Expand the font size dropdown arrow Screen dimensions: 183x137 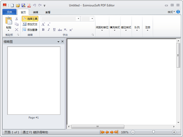[x=92, y=19]
